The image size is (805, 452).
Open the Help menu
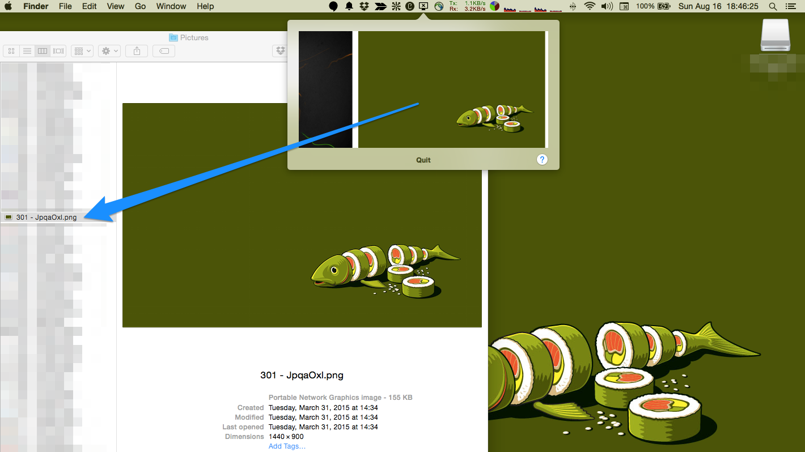click(205, 6)
